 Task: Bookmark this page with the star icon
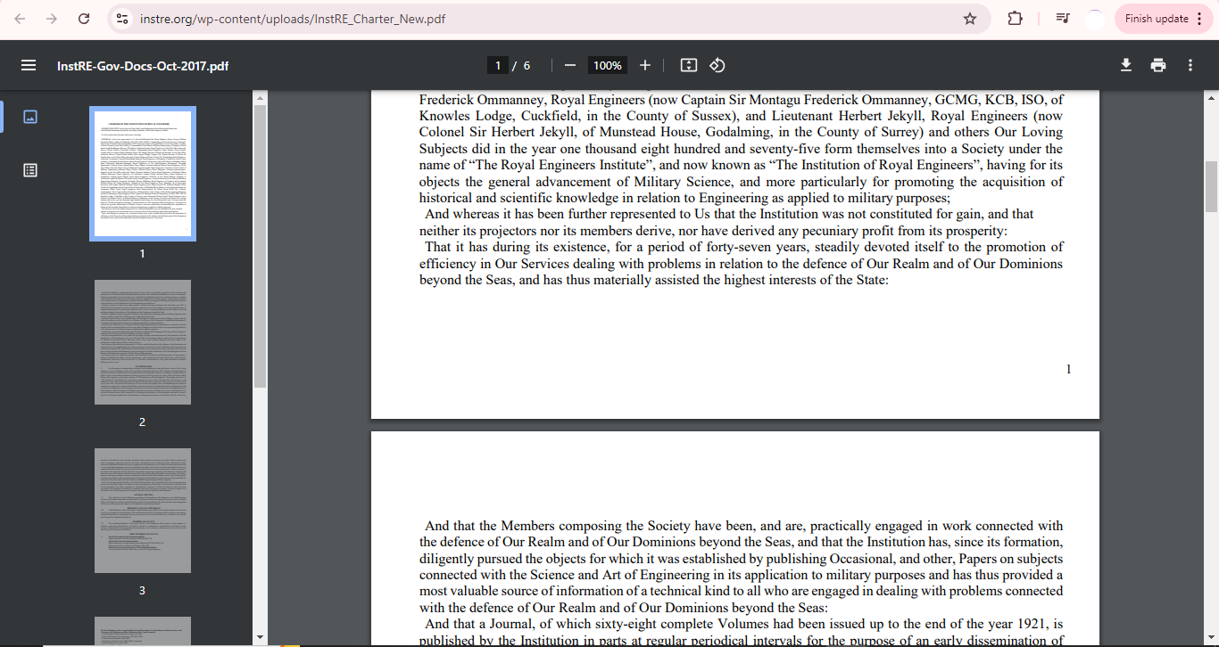click(970, 19)
